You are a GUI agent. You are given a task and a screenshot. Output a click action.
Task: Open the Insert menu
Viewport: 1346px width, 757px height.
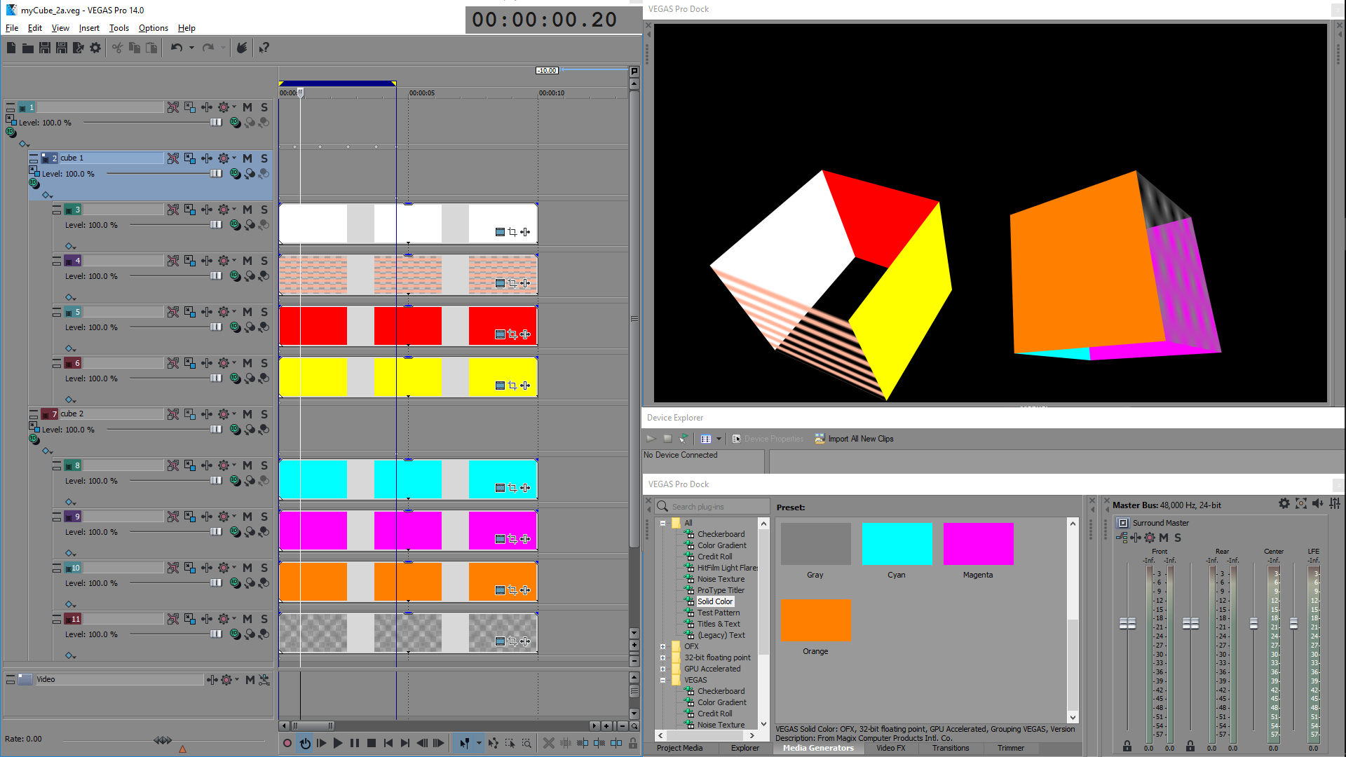(x=89, y=28)
